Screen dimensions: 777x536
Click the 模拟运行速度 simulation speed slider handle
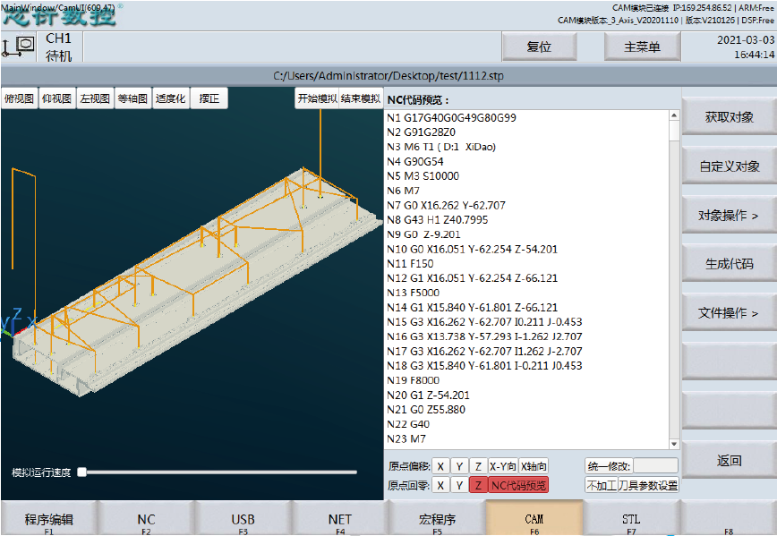(x=82, y=472)
